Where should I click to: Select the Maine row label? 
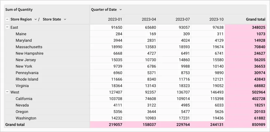click(21, 34)
